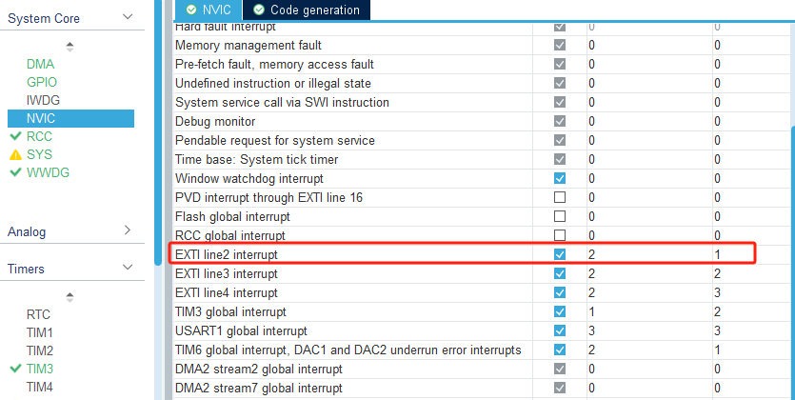Screen dimensions: 795x400
Task: Collapse the Timers category
Action: click(128, 269)
